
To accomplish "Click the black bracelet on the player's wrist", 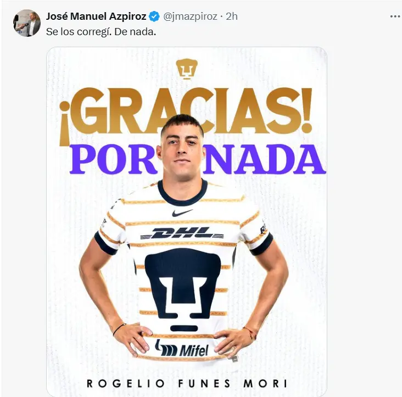I will tap(119, 329).
